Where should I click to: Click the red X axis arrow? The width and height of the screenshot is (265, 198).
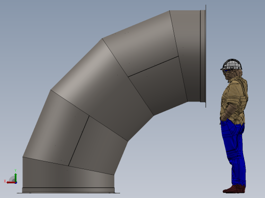point(11,182)
